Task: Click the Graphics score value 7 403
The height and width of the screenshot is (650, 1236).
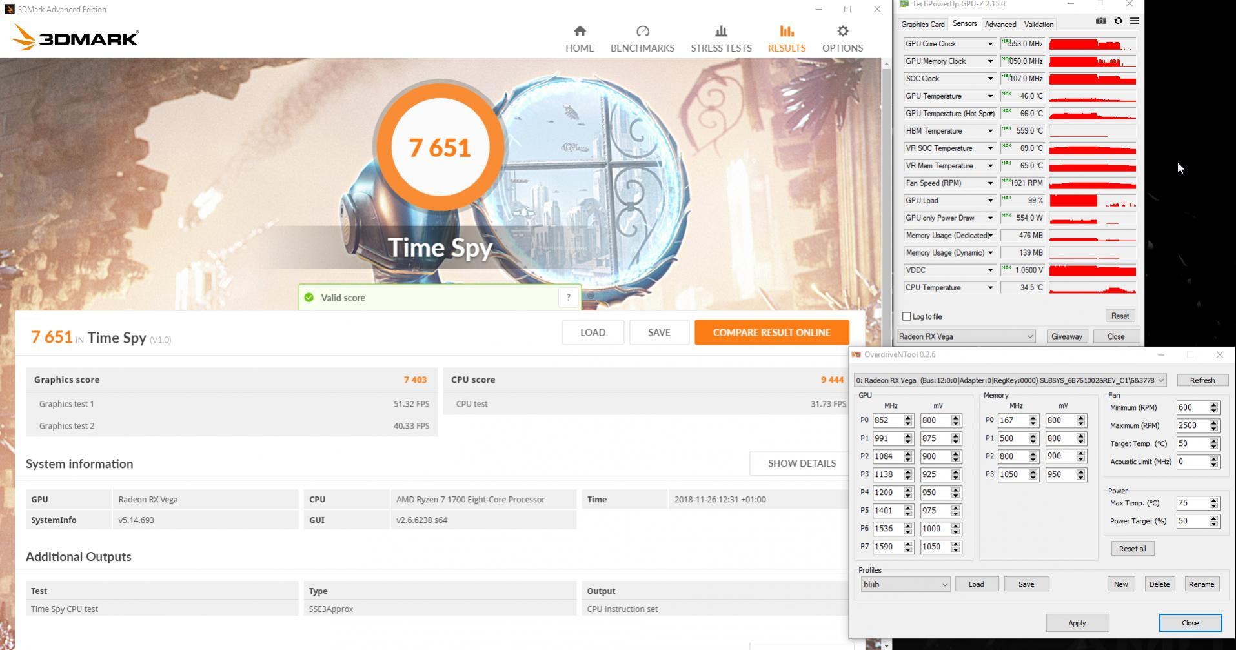Action: [415, 380]
